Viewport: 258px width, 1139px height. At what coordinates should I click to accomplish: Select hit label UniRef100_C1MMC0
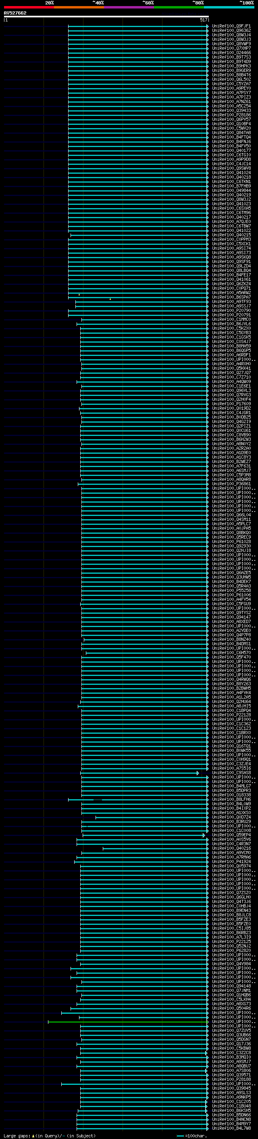tap(231, 319)
